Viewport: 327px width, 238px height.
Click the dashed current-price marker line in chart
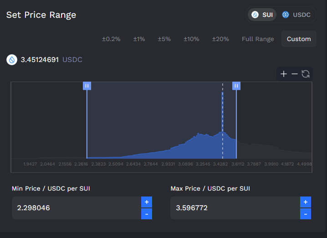click(x=223, y=121)
